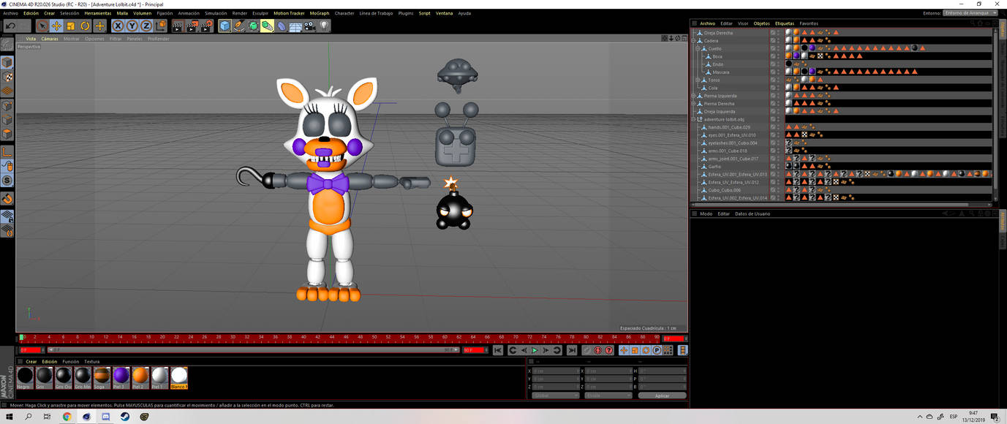Image resolution: width=1007 pixels, height=424 pixels.
Task: Activate the Scale tool icon
Action: click(71, 26)
